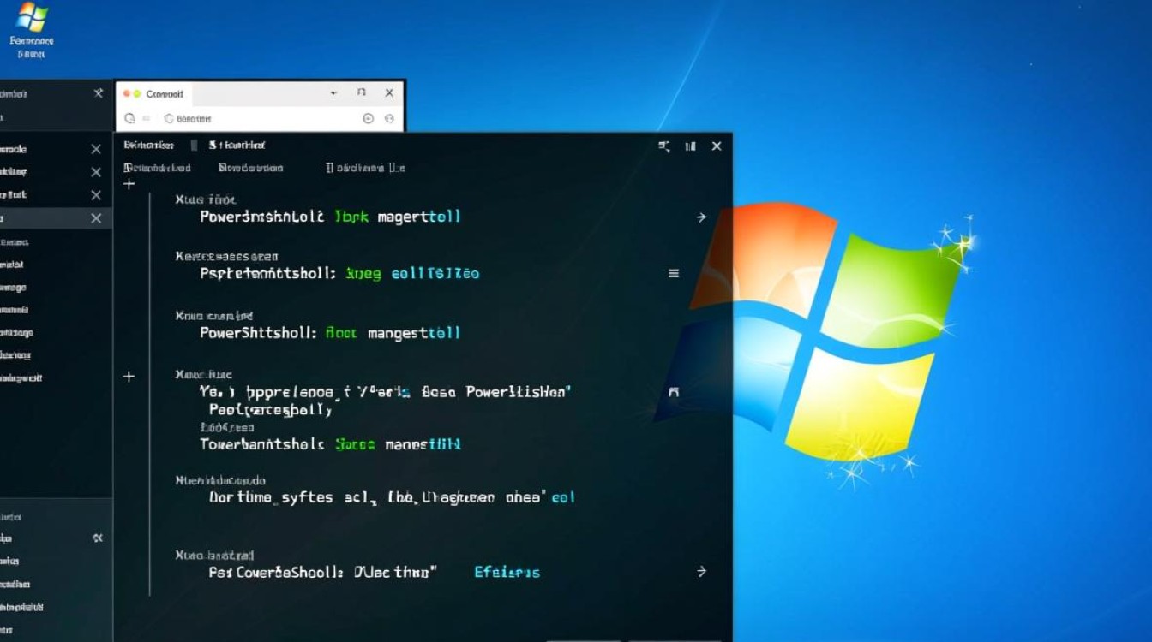1152x642 pixels.
Task: Click the first menu item under the terminal title bar
Action: coord(158,168)
